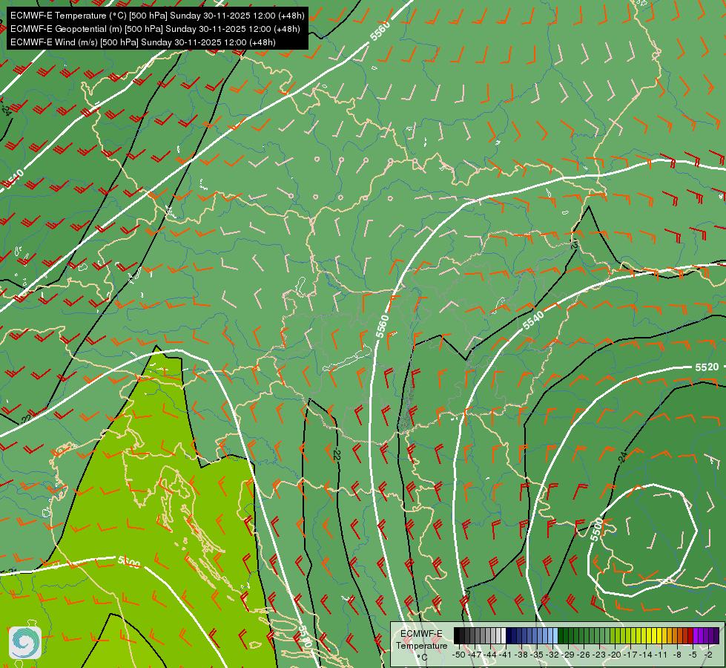Viewport: 726px width, 668px height.
Task: Select the ECMWF-E Geopotential (m) title line
Action: pos(155,29)
